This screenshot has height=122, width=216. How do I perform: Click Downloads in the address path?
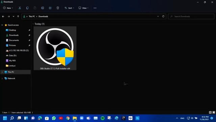click(x=43, y=17)
